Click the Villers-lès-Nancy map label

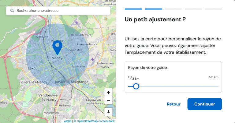(x=34, y=82)
